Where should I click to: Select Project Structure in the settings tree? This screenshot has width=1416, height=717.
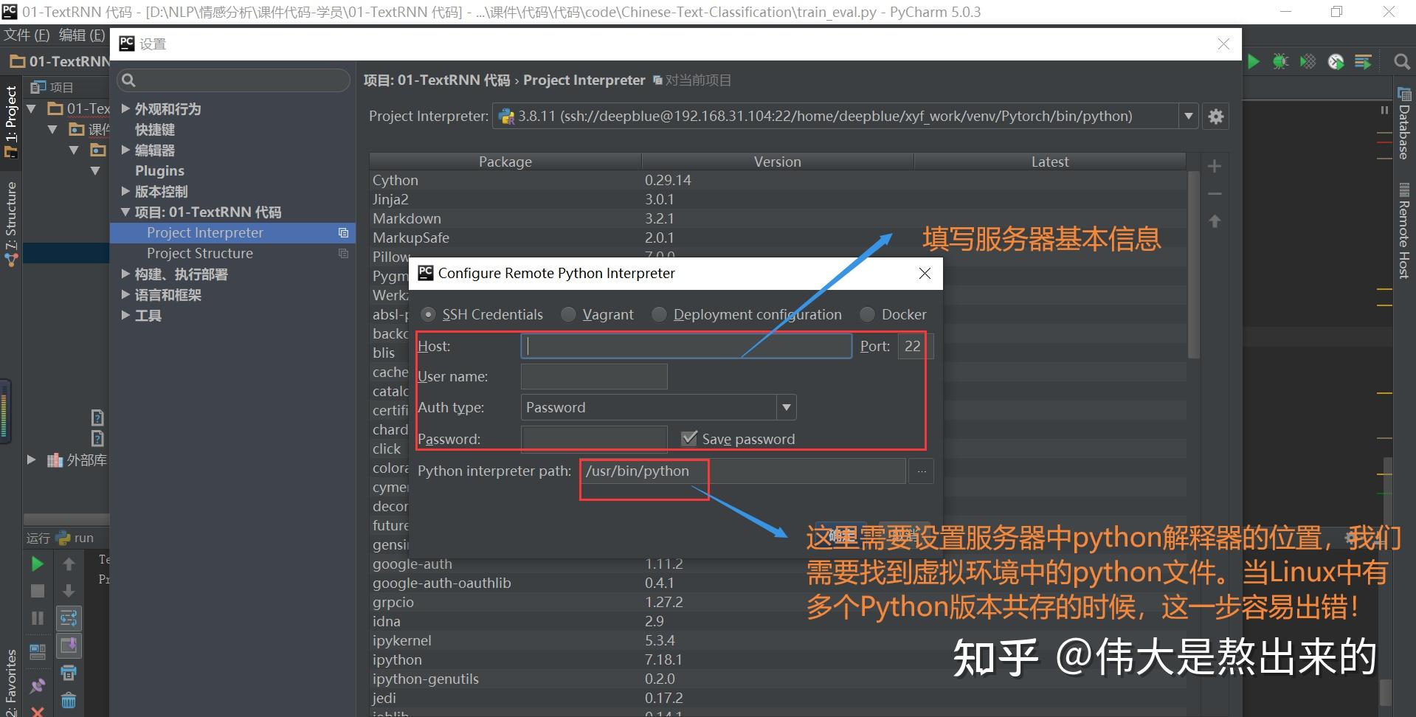point(199,253)
